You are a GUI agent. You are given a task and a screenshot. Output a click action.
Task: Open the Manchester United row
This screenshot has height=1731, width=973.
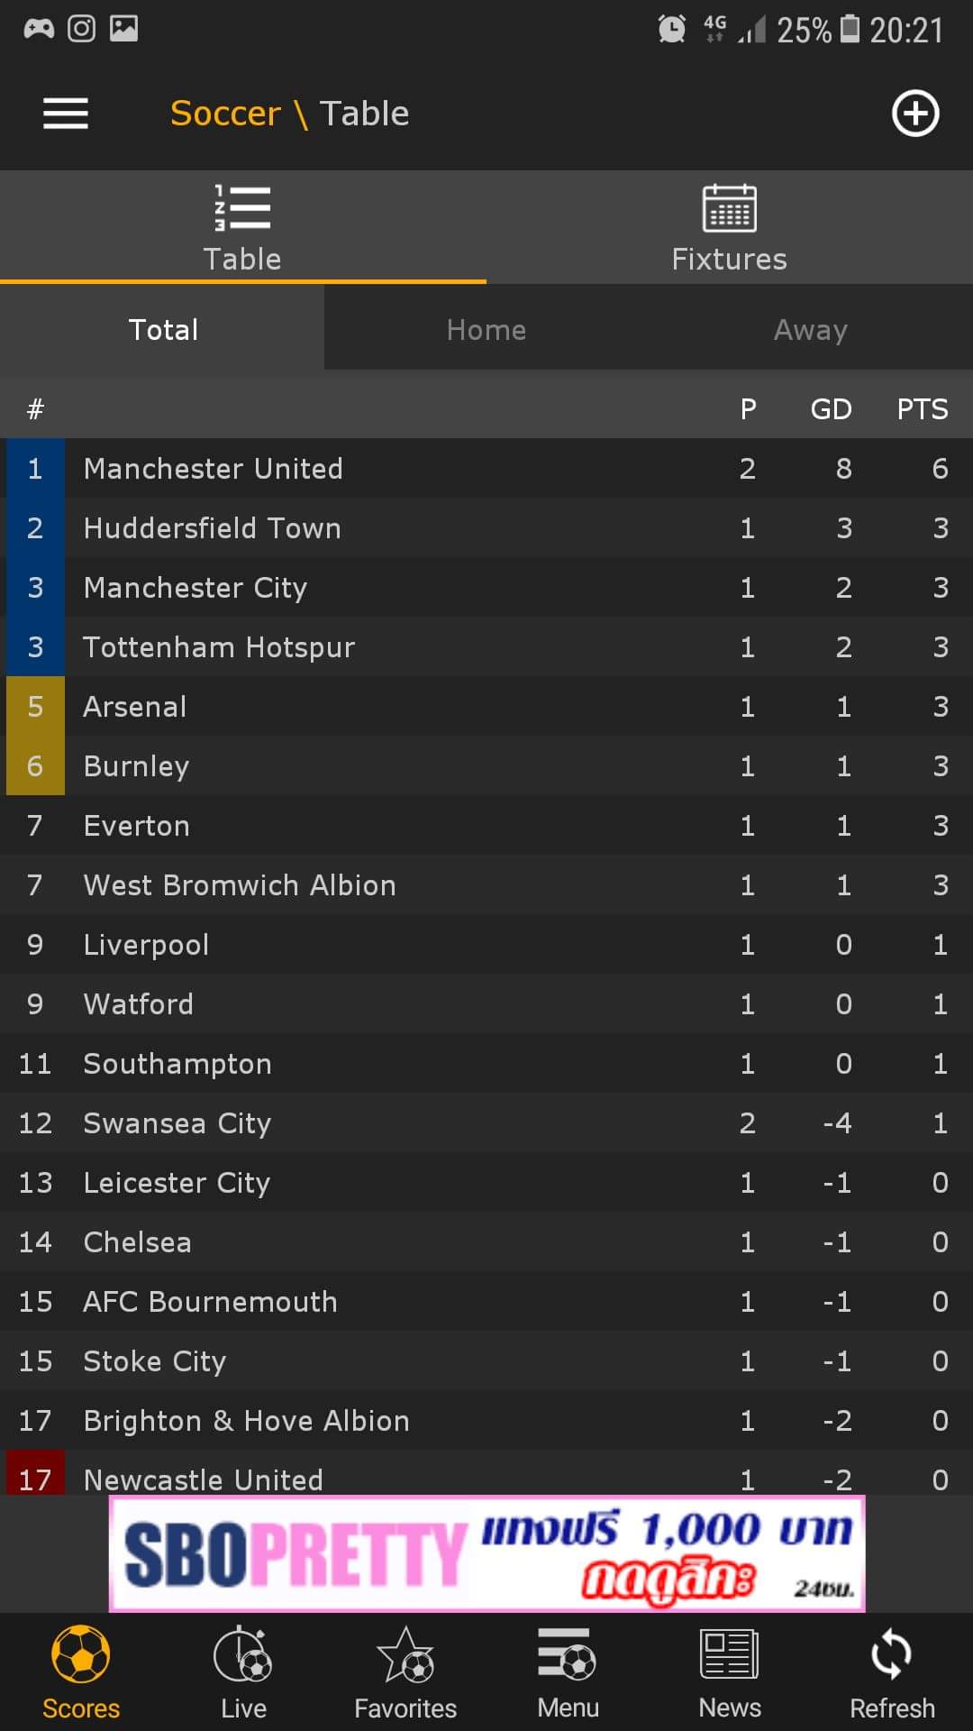486,468
